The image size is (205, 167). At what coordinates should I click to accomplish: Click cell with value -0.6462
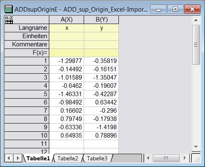67,86
